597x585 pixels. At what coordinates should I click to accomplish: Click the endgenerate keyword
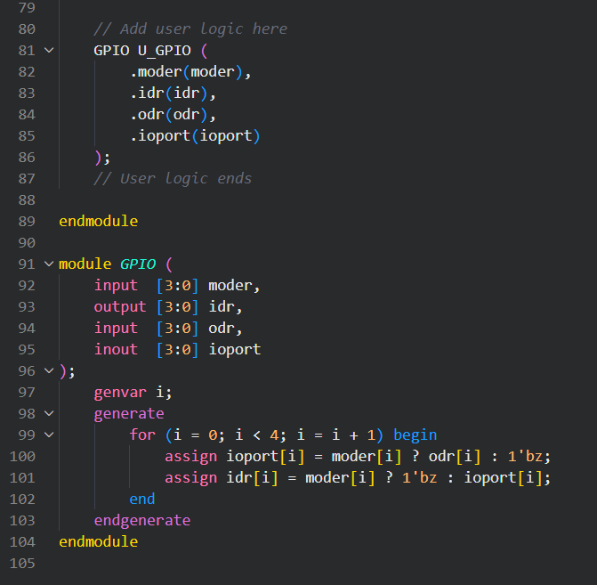(x=141, y=521)
